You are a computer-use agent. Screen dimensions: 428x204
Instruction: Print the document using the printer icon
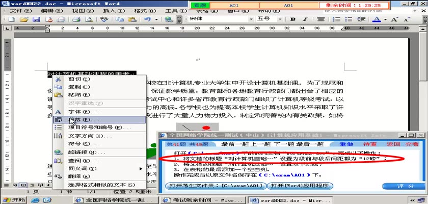(76, 19)
